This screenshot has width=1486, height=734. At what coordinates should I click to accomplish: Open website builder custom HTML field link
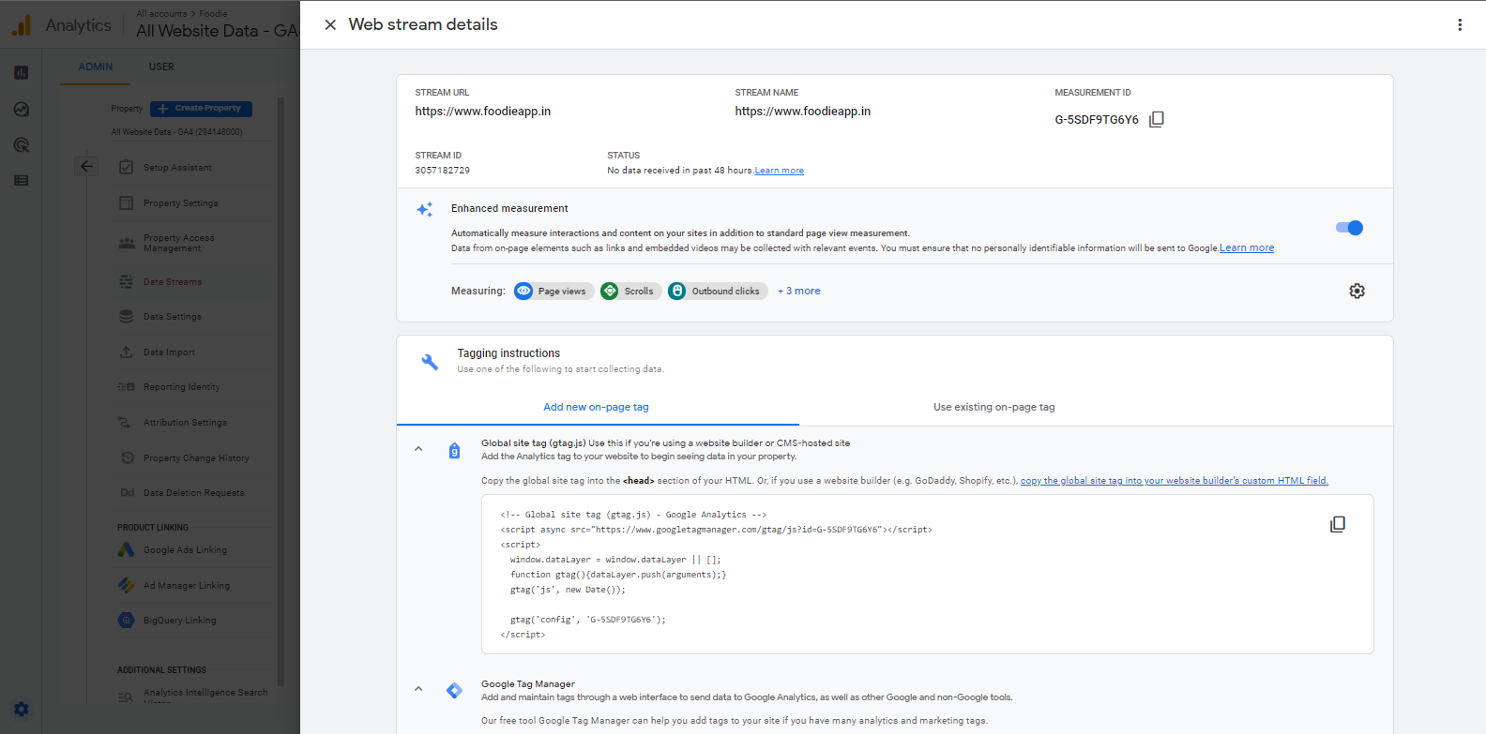(1175, 481)
